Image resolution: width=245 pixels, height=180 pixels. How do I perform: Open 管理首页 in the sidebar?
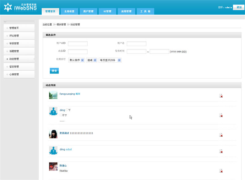pos(19,28)
